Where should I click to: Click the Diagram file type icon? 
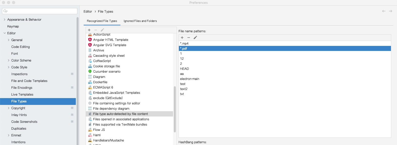[90, 77]
